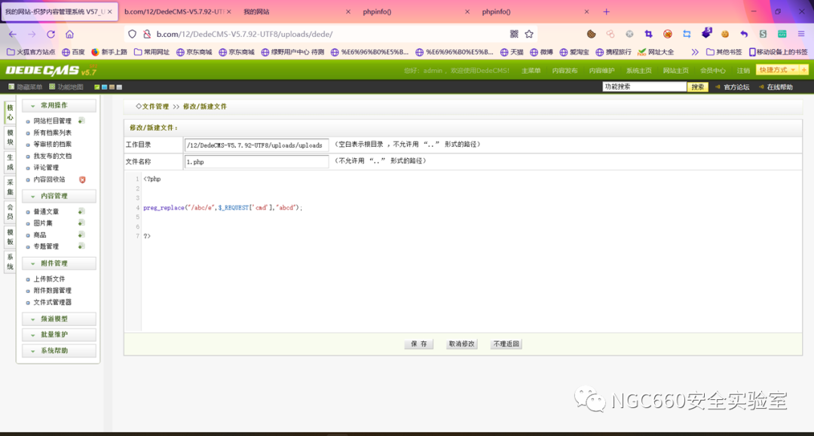Viewport: 814px width, 436px height.
Task: Reload the page with the refresh icon
Action: pos(50,34)
